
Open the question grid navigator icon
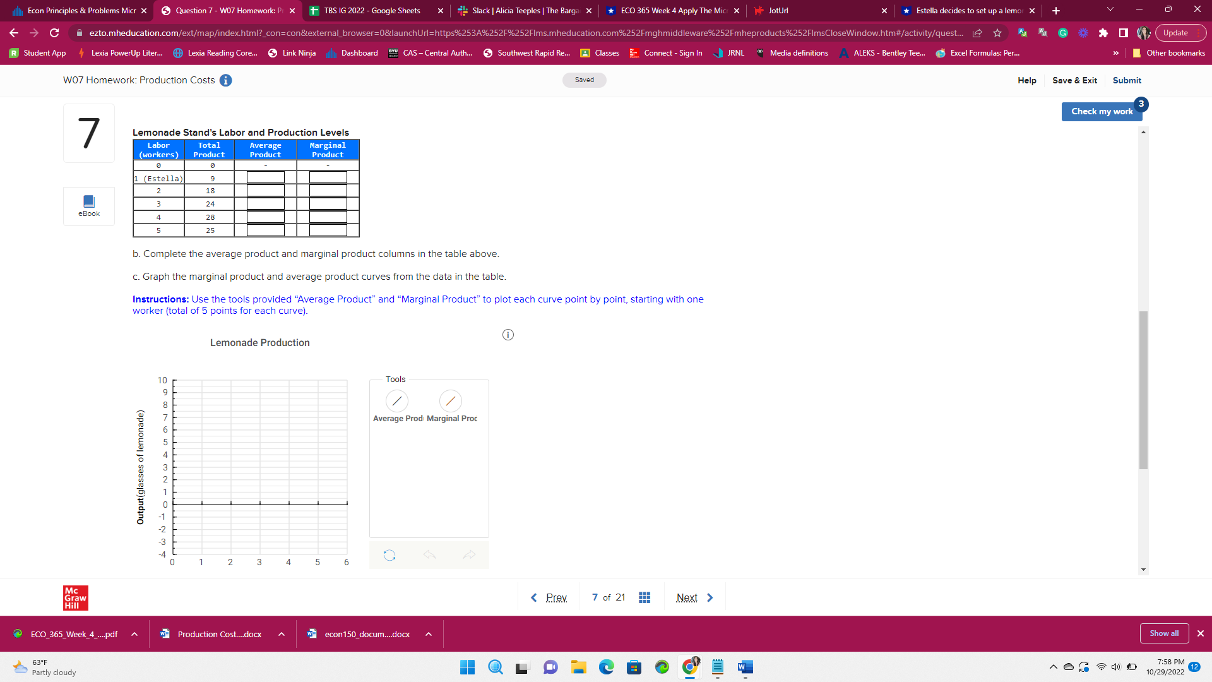644,597
